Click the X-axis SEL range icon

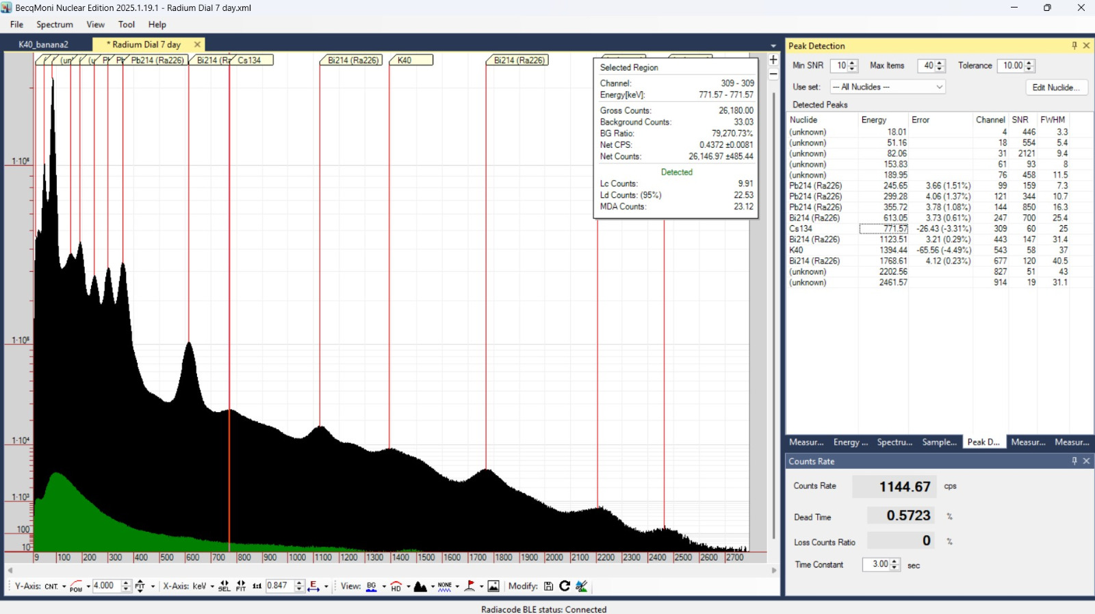tap(224, 586)
